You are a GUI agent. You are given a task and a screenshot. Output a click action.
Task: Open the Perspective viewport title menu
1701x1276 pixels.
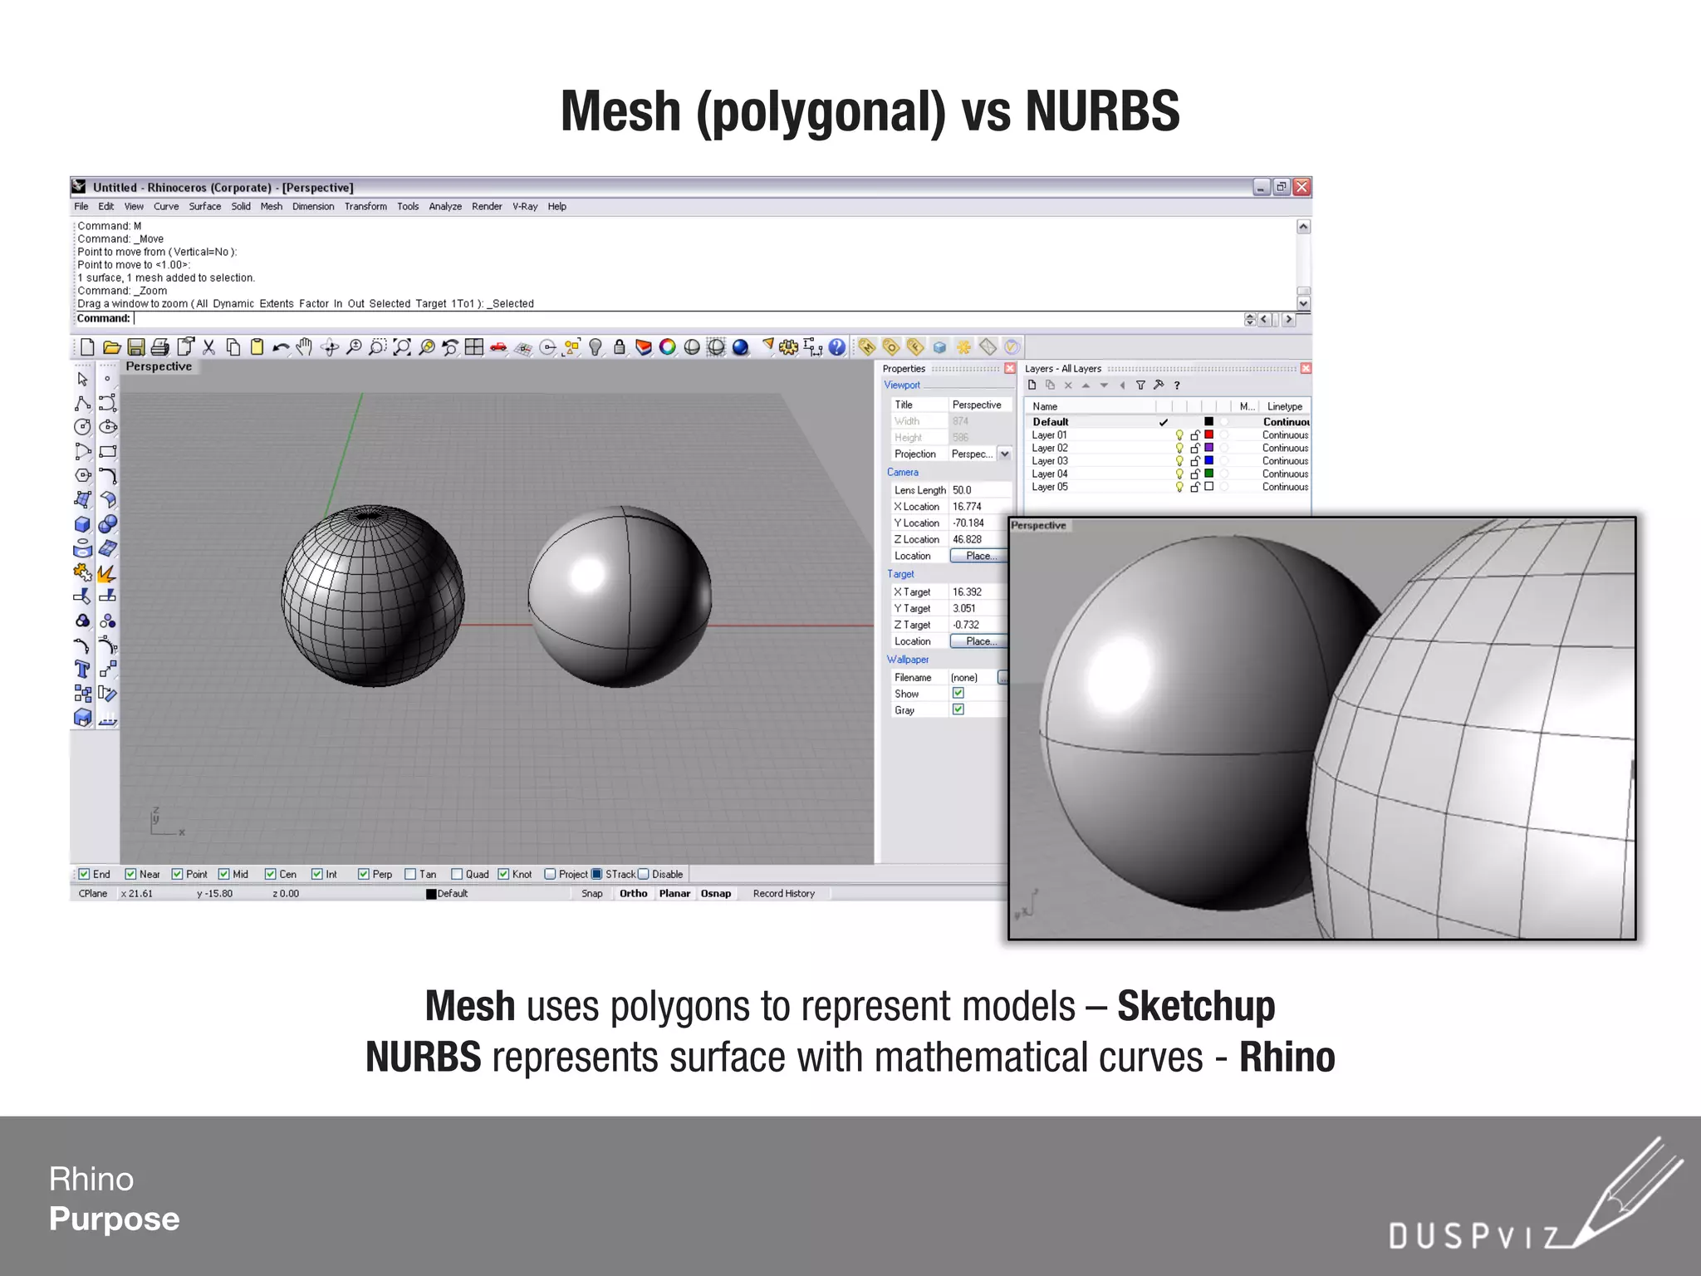159,366
